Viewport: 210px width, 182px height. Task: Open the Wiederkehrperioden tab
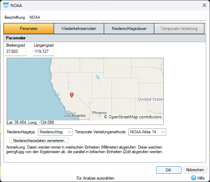point(79,29)
